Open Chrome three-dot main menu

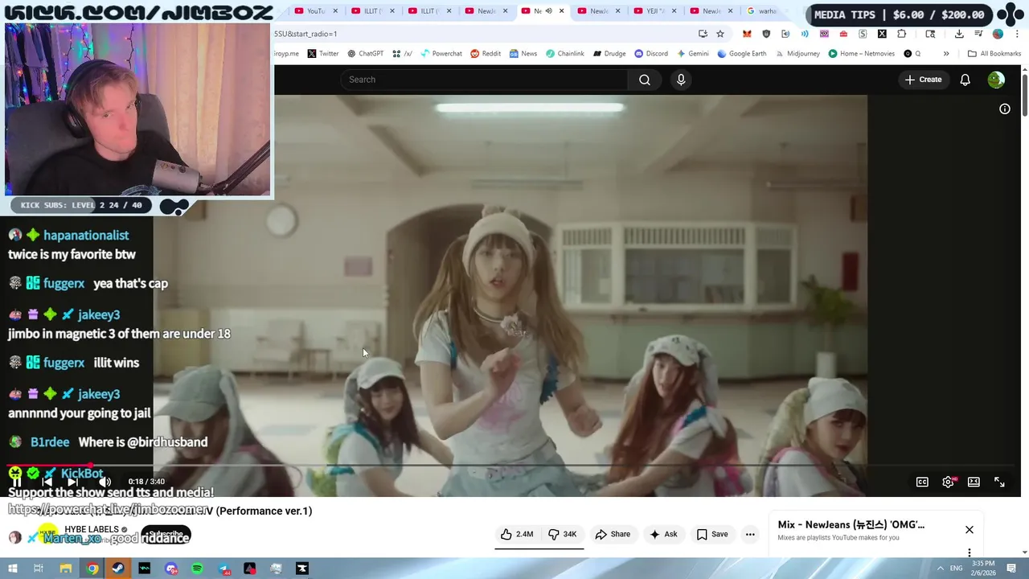1017,34
